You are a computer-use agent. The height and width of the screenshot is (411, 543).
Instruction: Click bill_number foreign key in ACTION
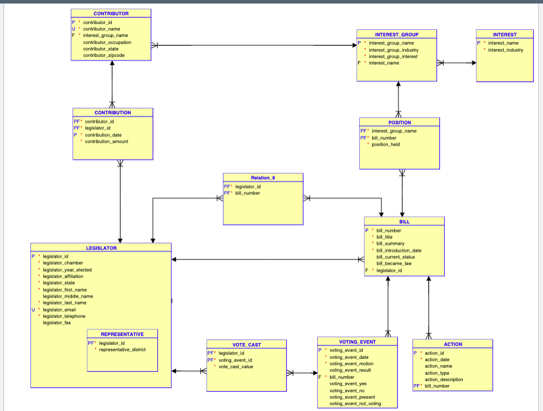pos(437,386)
